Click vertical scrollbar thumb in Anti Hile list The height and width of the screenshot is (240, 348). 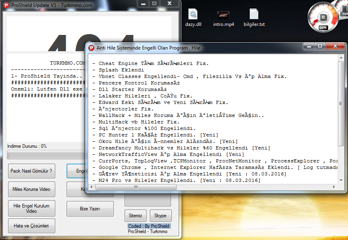[x=341, y=104]
